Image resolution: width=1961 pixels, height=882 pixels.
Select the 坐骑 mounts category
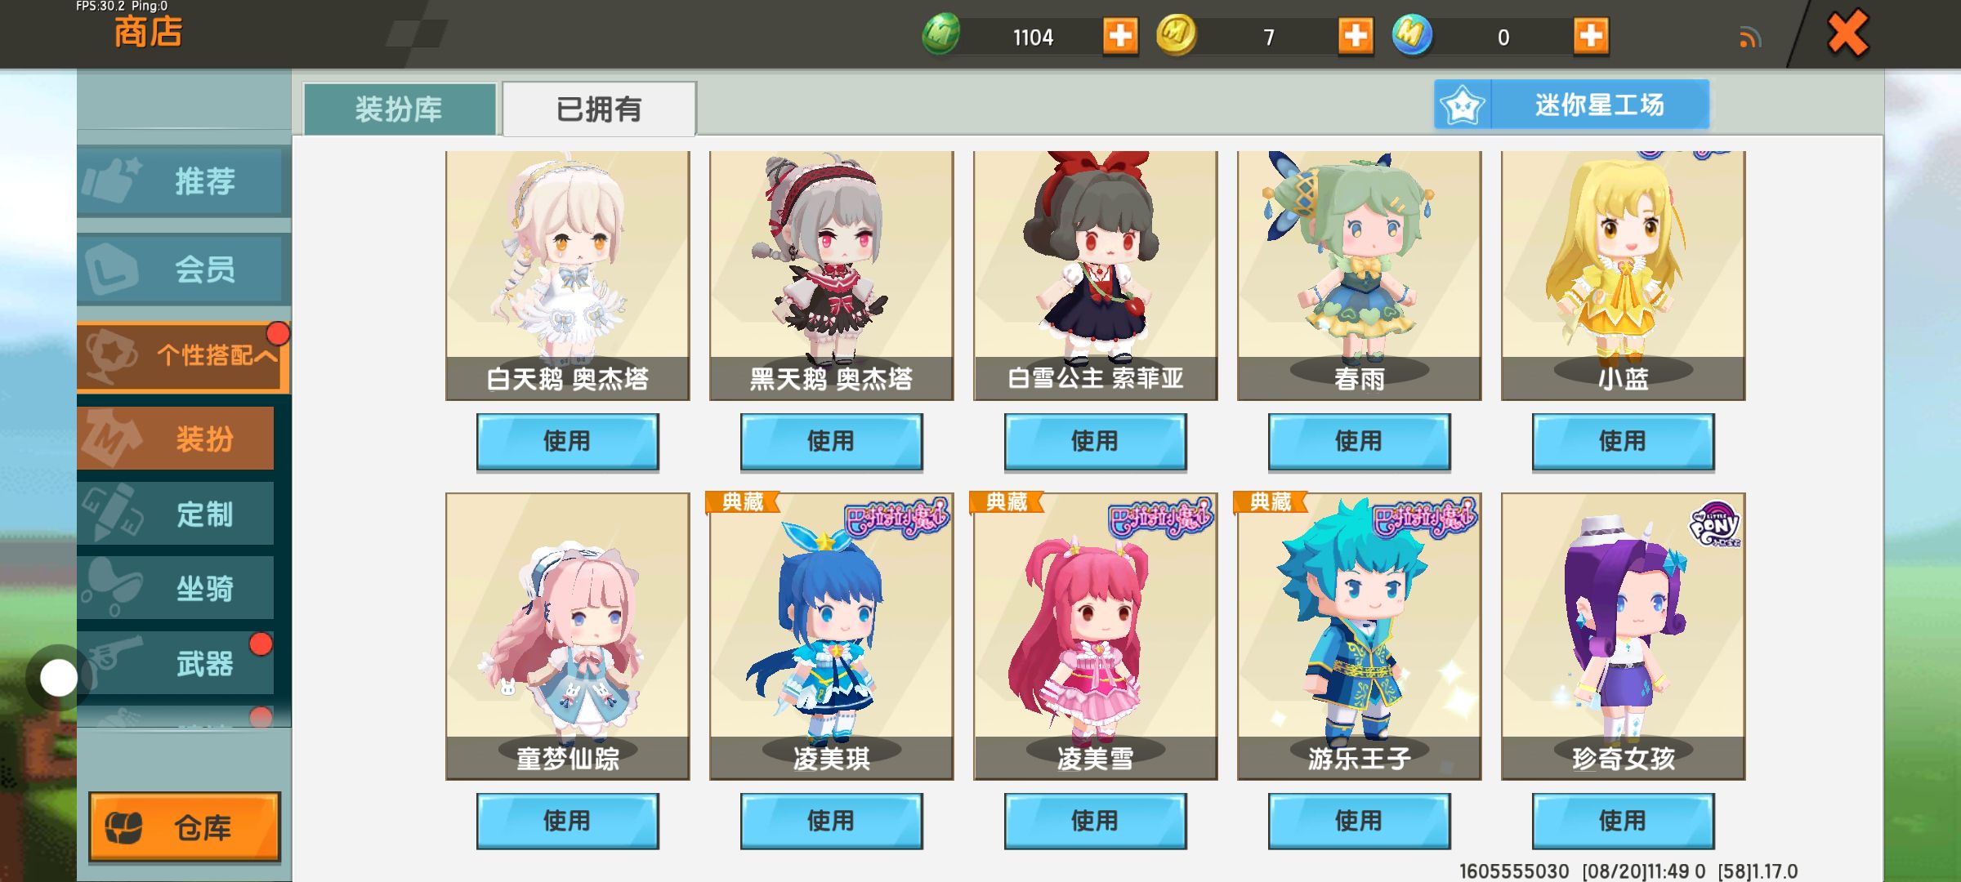point(176,588)
